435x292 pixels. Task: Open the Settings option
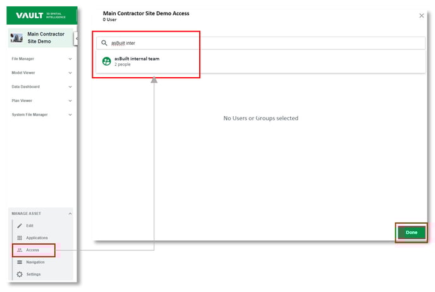[x=34, y=274]
